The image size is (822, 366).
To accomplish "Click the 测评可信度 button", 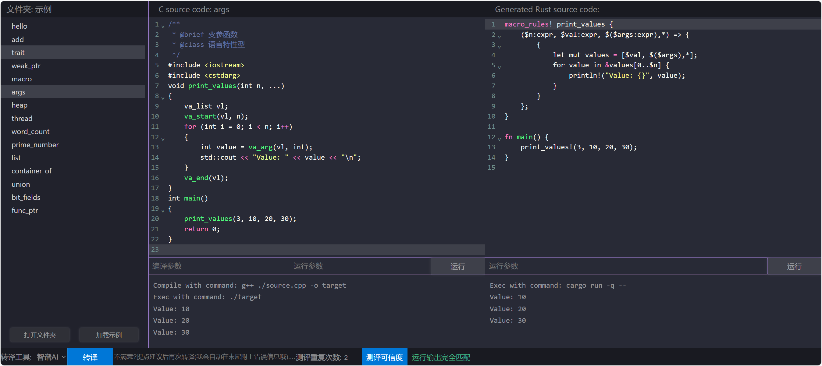I will click(384, 357).
